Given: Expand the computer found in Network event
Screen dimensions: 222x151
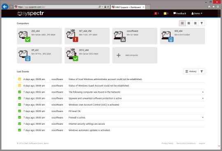Looking at the screenshot, I should (x=203, y=92).
